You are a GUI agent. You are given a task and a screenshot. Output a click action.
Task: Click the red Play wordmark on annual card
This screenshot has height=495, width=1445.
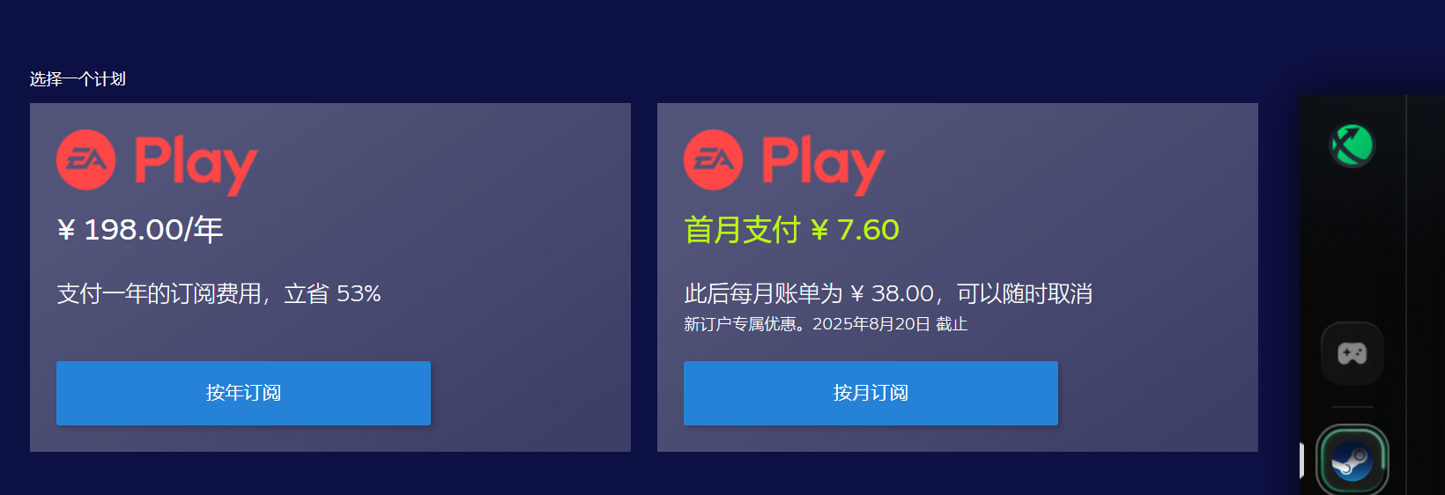pyautogui.click(x=196, y=166)
